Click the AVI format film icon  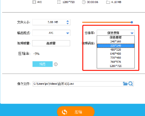(34, 2)
